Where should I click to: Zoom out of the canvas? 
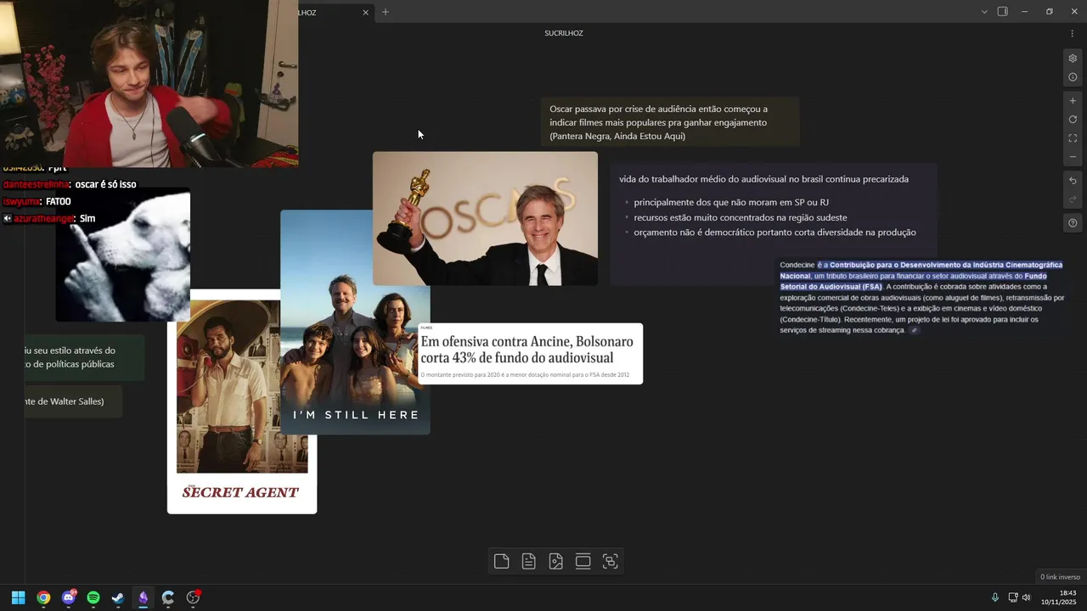click(x=1073, y=157)
